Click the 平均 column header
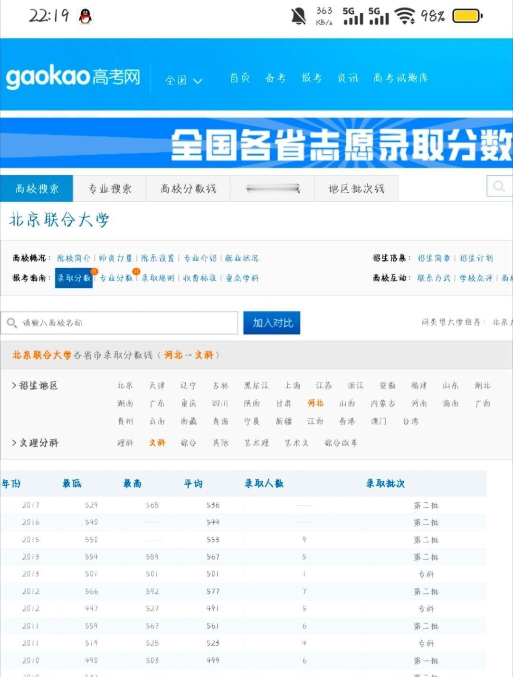Screen dimensions: 513x677 [x=193, y=484]
